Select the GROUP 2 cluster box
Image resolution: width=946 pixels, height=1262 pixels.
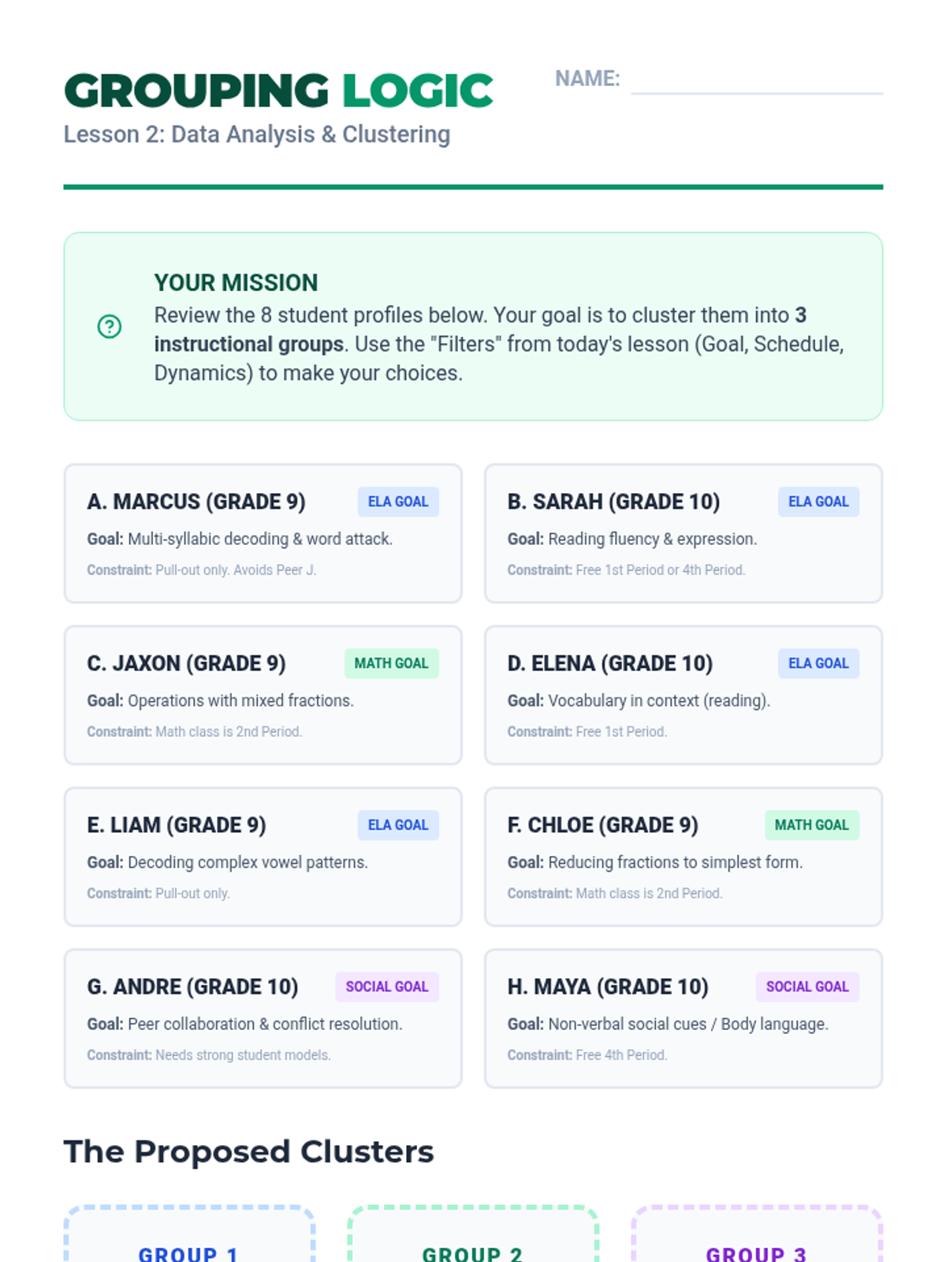pyautogui.click(x=473, y=1238)
